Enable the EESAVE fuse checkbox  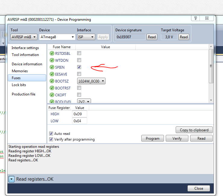pyautogui.click(x=79, y=74)
